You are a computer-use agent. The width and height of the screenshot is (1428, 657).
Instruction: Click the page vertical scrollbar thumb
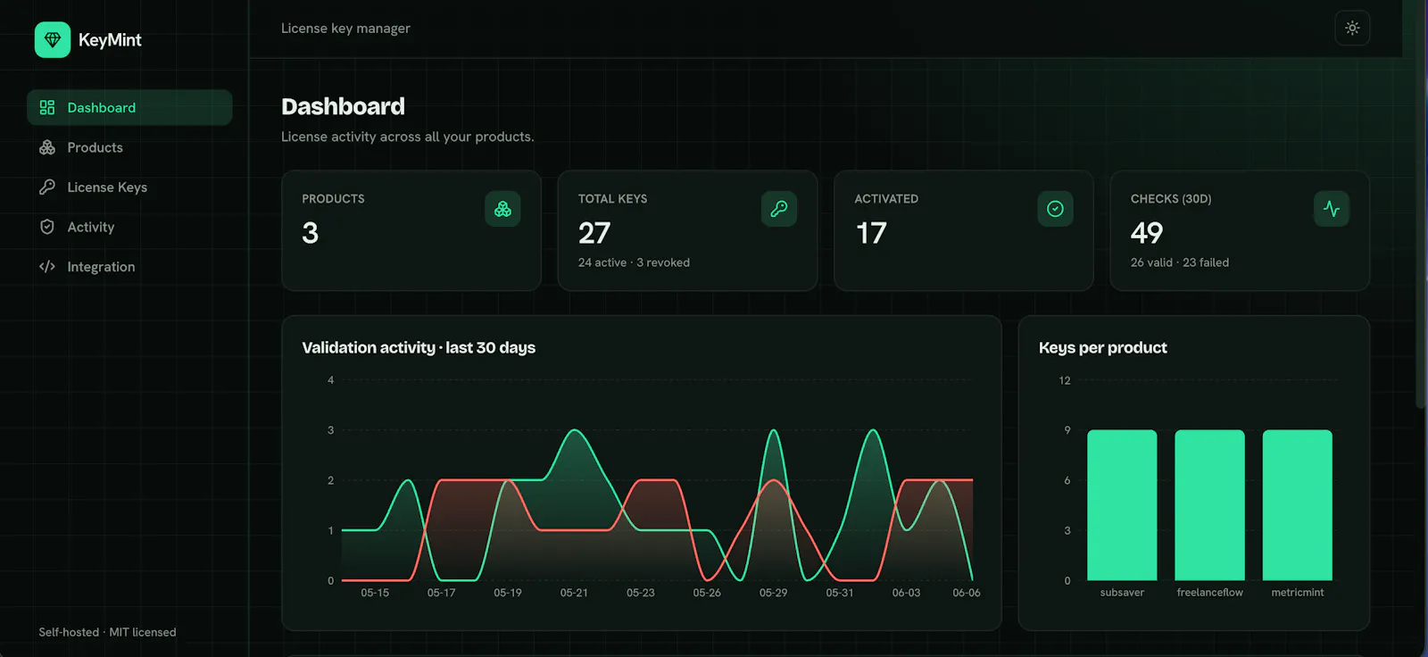tap(1421, 204)
